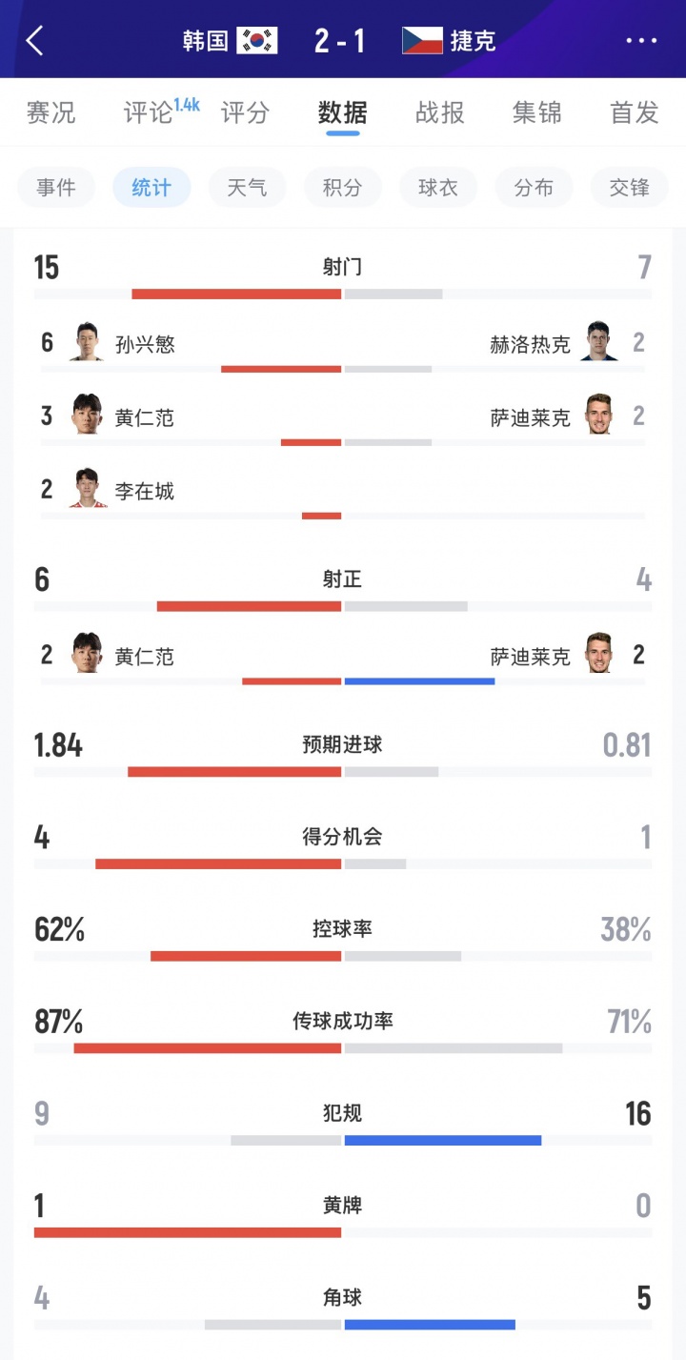This screenshot has height=1360, width=686.
Task: Select the 积分 filter chip
Action: coord(342,188)
